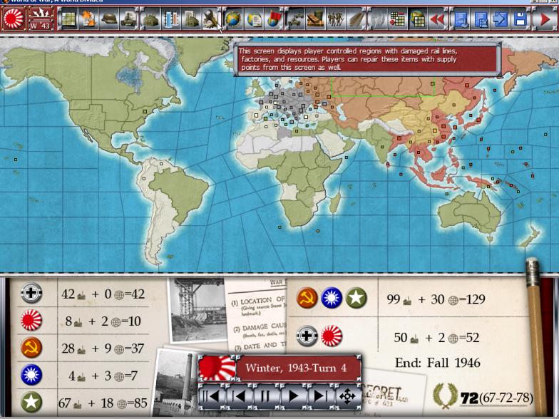
Task: Click the factory with document icon
Action: [x=191, y=19]
